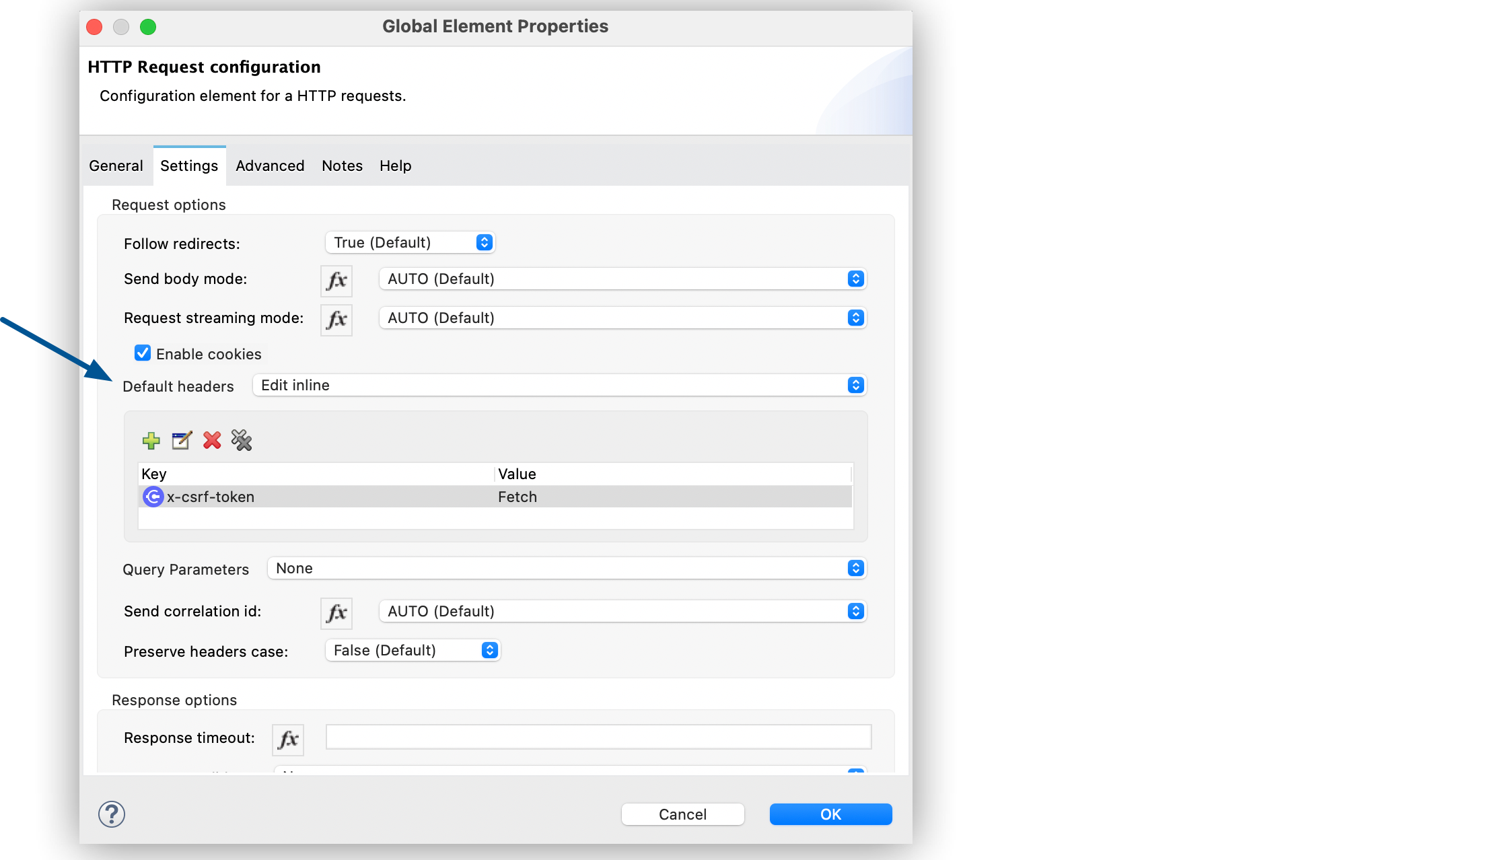
Task: Open the Notes tab
Action: (x=342, y=166)
